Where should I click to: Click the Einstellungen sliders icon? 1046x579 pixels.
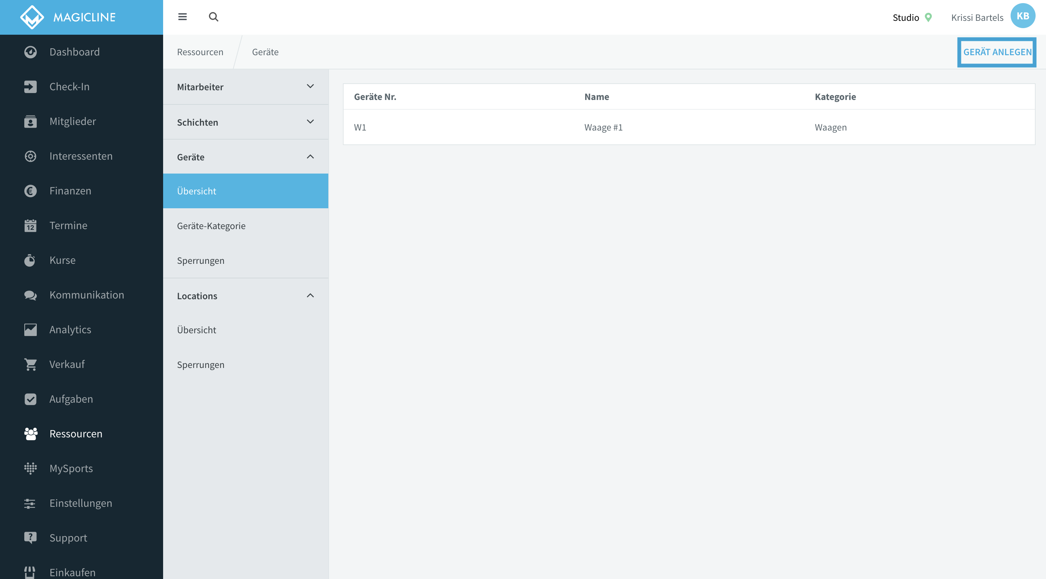(29, 503)
